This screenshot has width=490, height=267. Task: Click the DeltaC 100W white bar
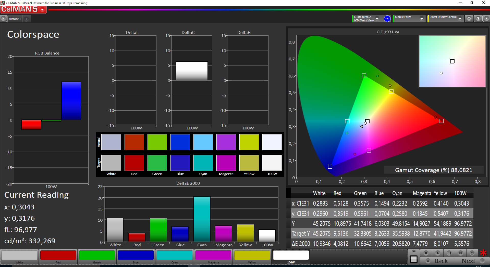coord(192,71)
